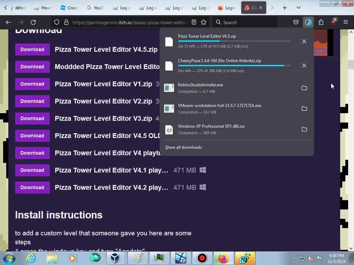Launch Internet Explorer from taskbar

[x=30, y=258]
